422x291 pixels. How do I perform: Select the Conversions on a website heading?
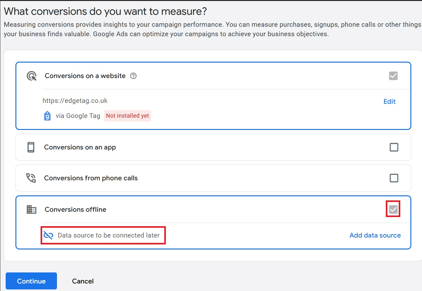pos(85,76)
